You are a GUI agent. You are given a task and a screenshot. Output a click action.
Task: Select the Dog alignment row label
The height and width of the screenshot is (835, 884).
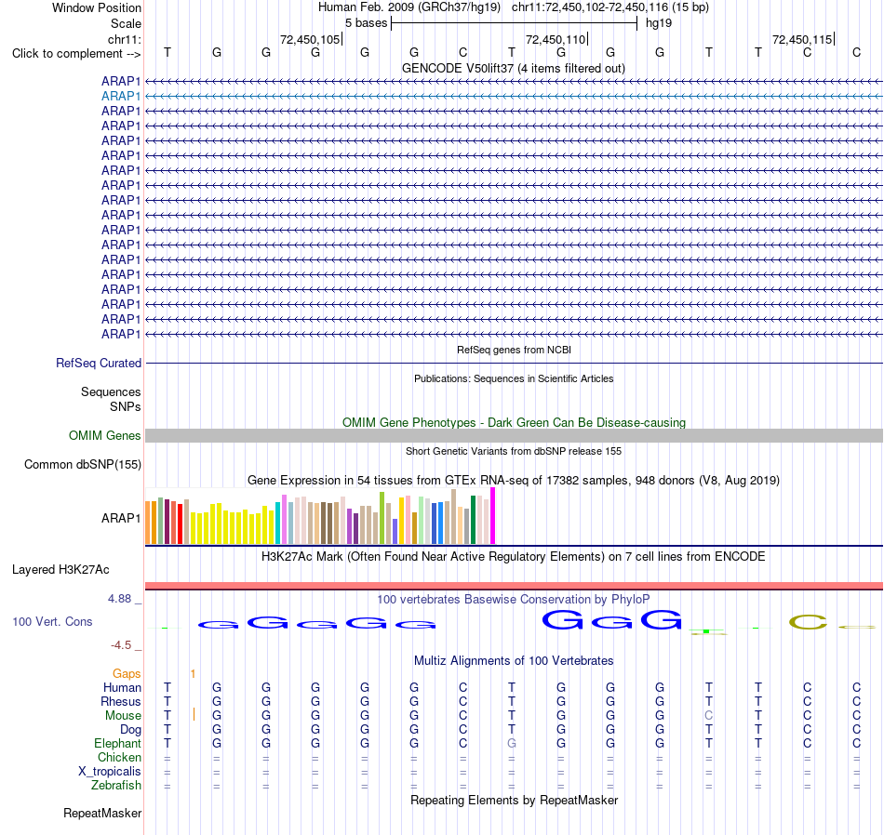[x=130, y=730]
